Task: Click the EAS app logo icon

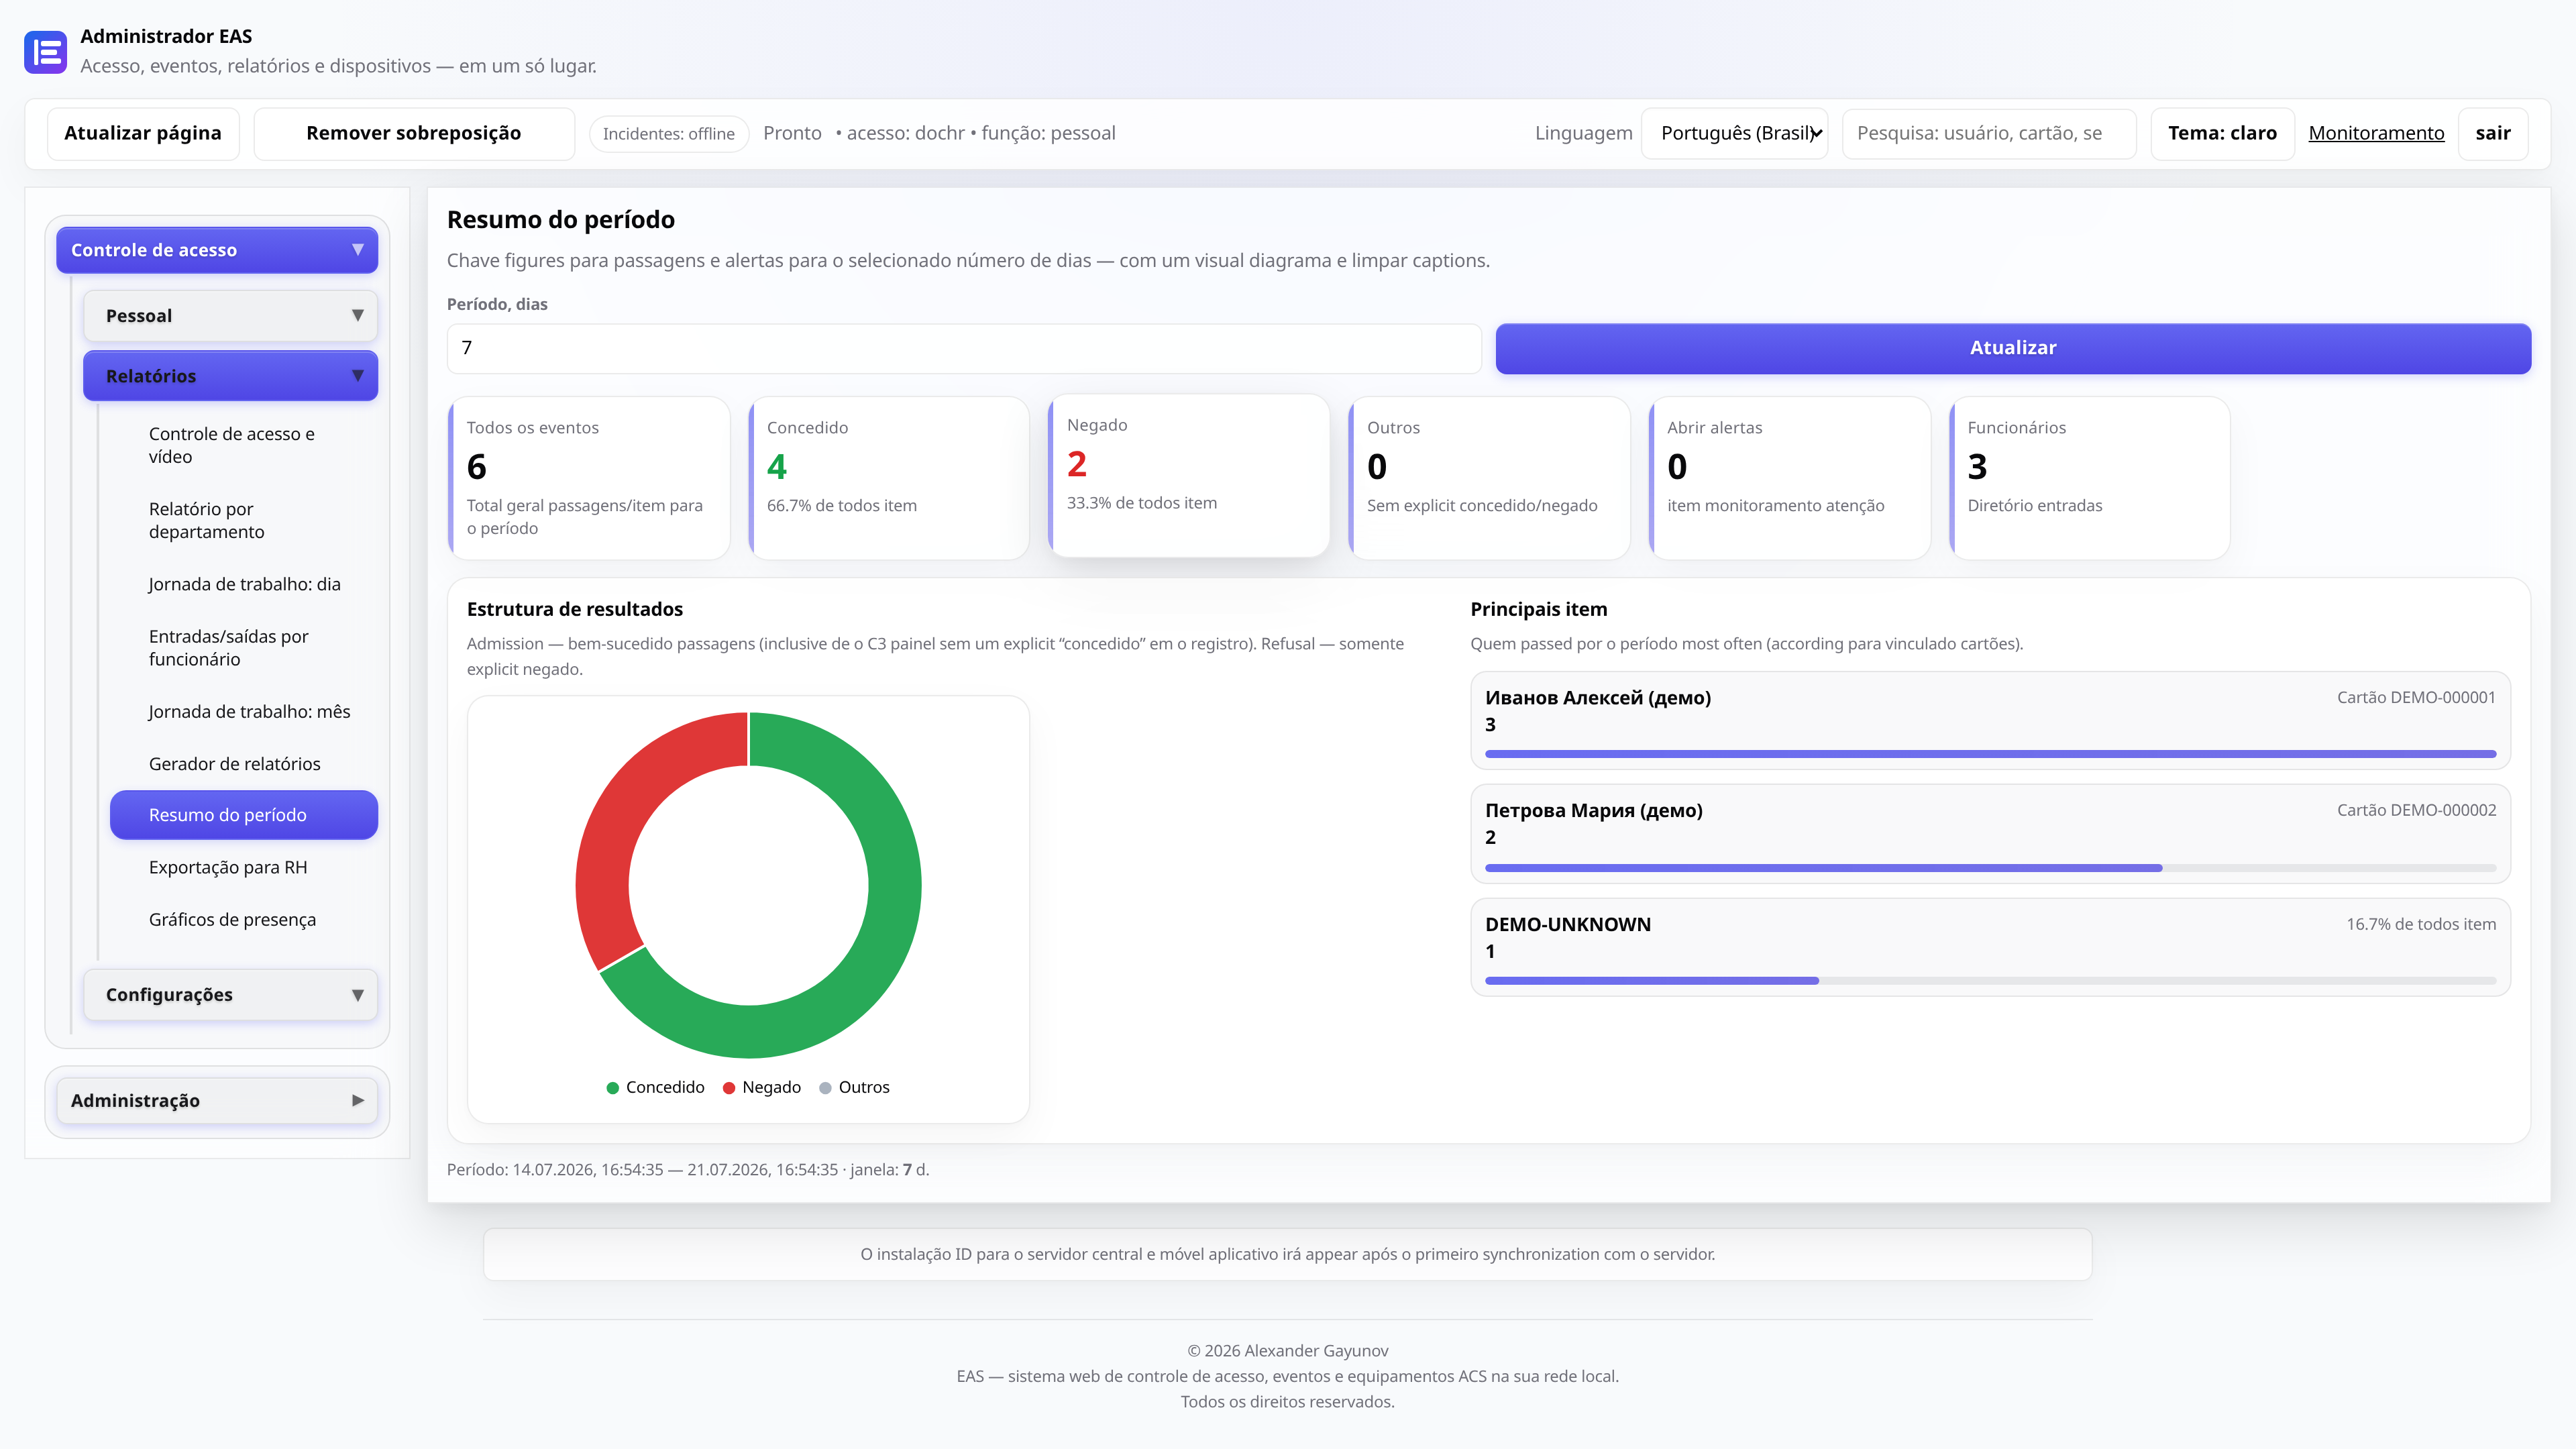Action: [45, 52]
